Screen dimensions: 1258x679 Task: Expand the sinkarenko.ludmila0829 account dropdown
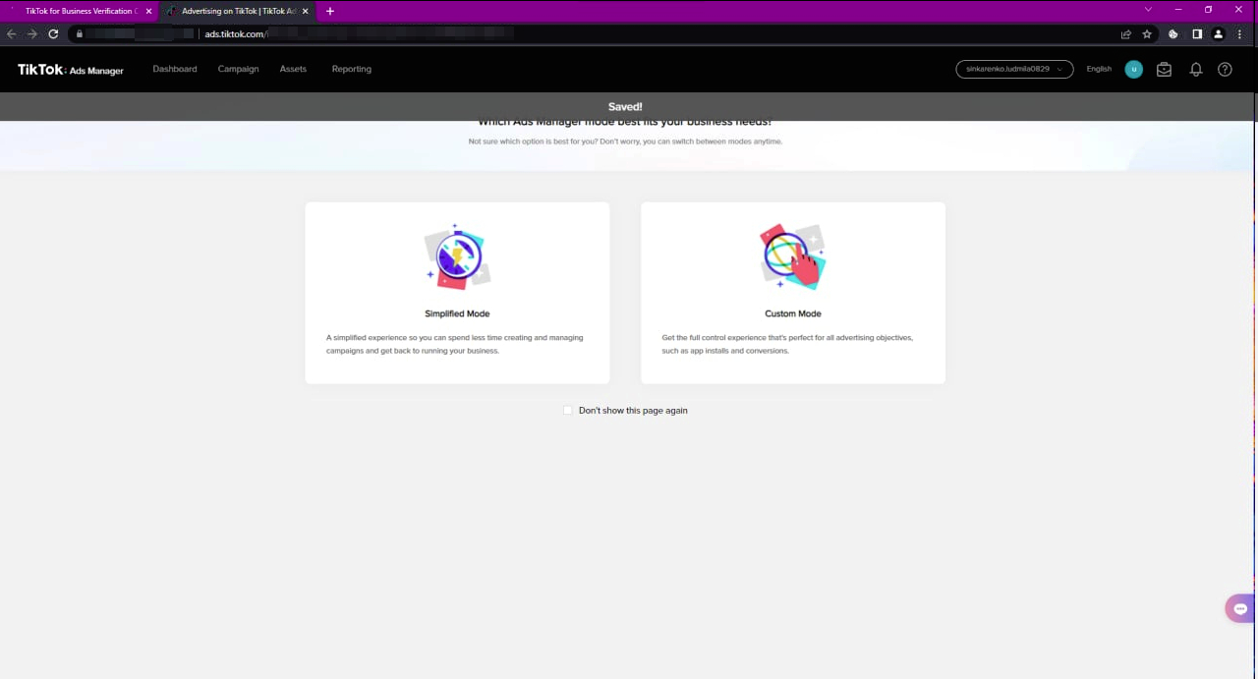point(1014,69)
